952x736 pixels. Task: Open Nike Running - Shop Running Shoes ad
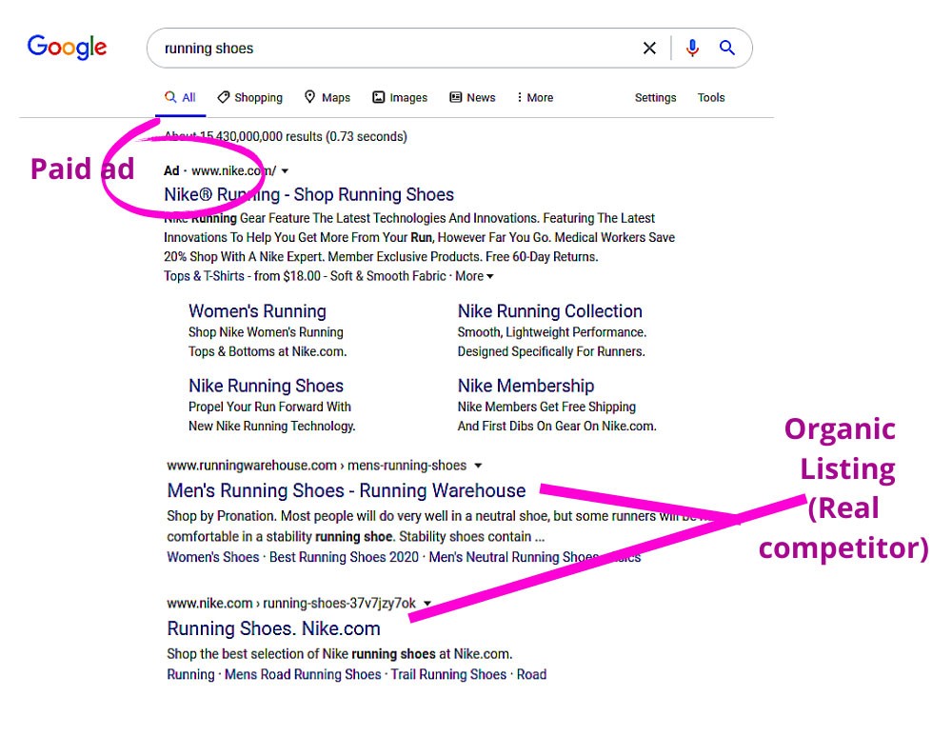pyautogui.click(x=309, y=194)
